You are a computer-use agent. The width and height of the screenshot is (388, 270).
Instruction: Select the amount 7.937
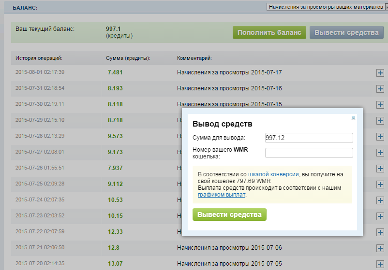tap(115, 168)
